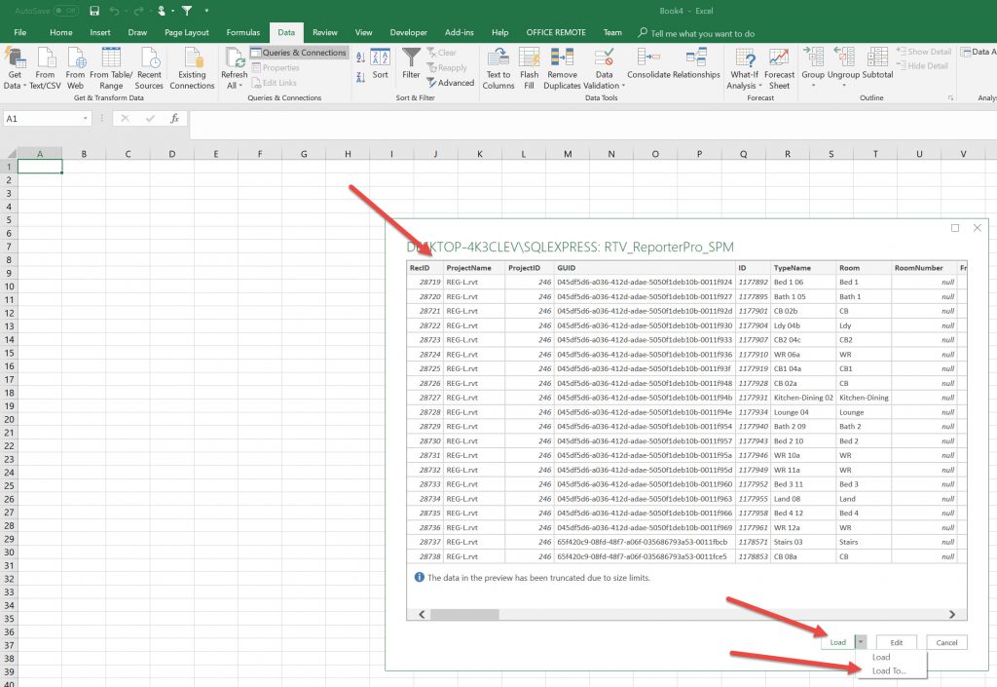Viewport: 997px width, 687px height.
Task: Click the From Text/CSV import icon
Action: 45,58
